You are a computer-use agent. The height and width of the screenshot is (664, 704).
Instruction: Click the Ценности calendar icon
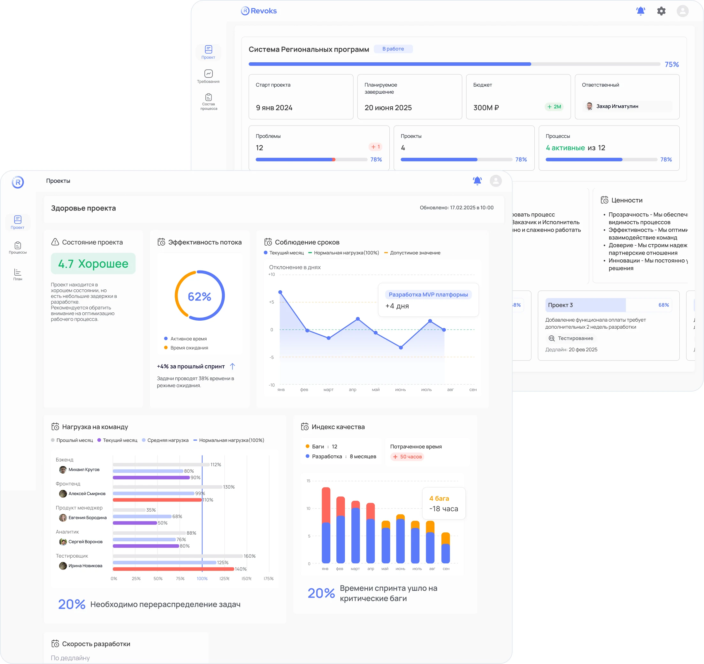pos(604,200)
